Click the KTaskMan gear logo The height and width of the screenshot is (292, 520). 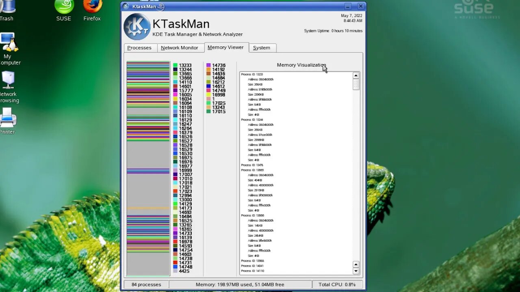(x=137, y=27)
